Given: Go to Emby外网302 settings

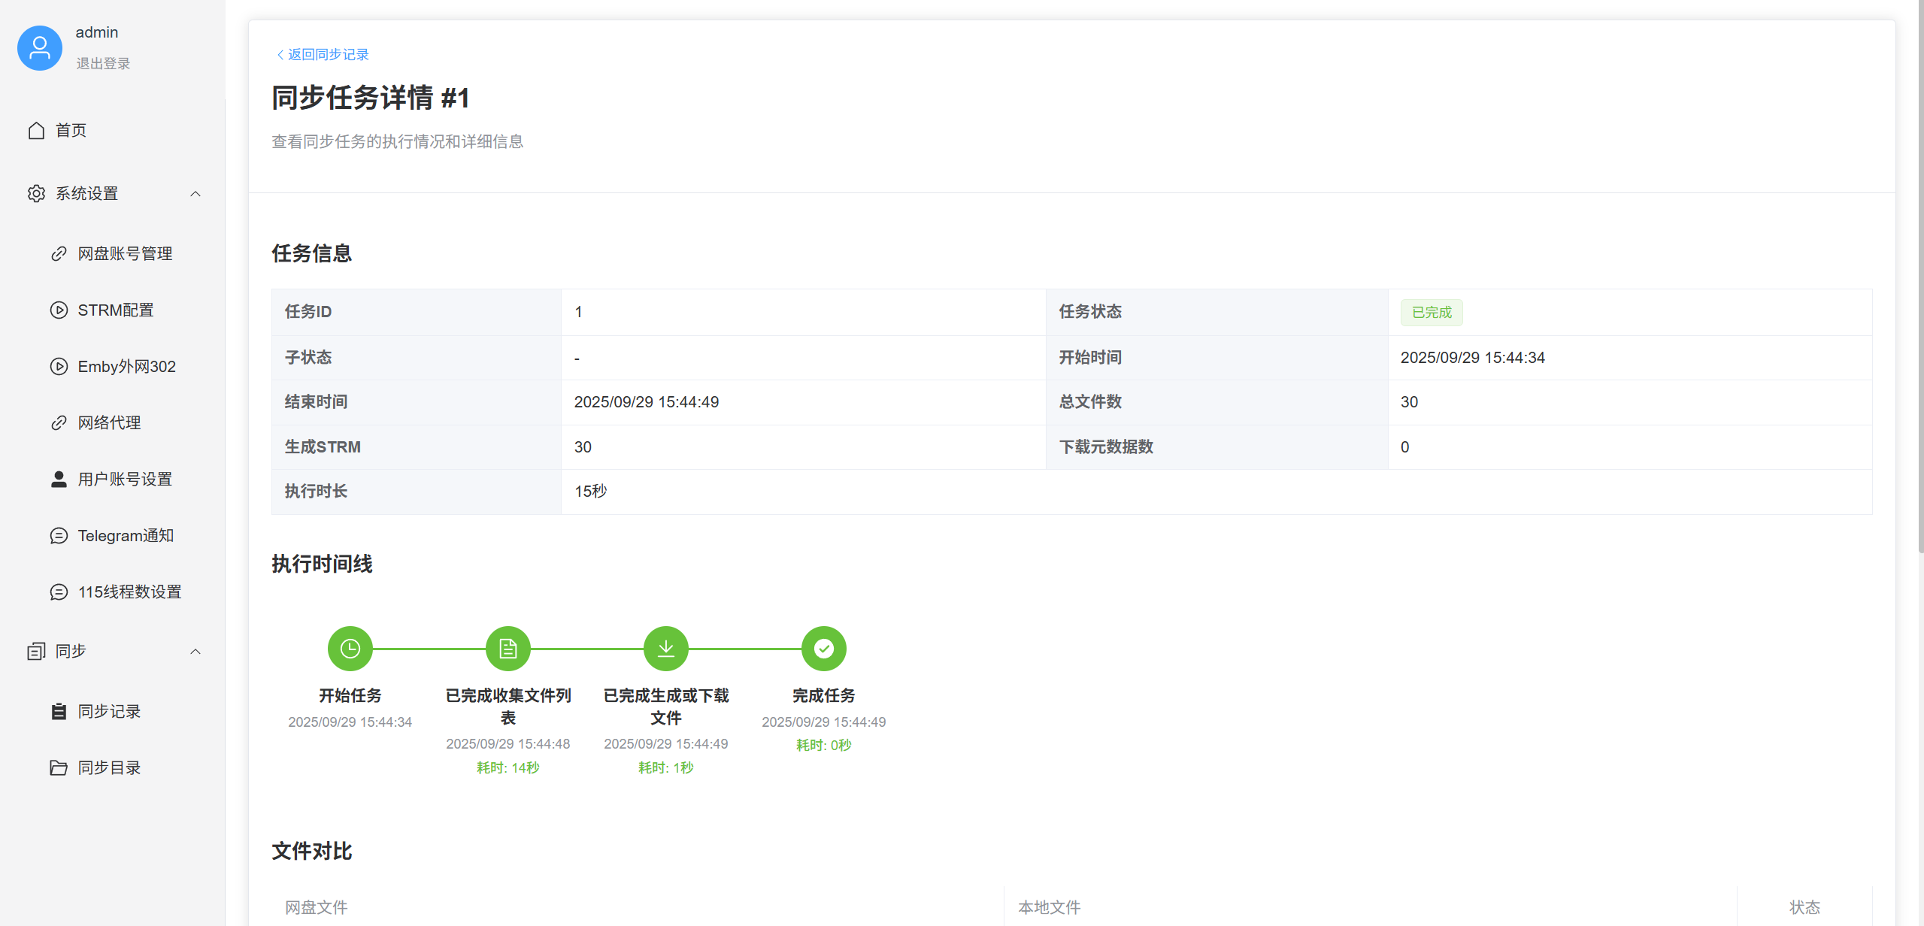Looking at the screenshot, I should (x=126, y=367).
